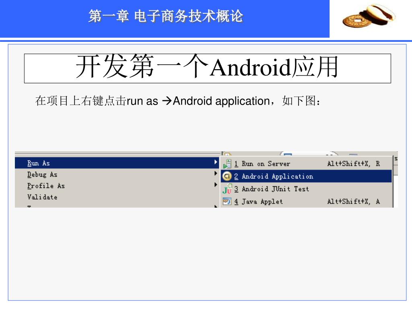Click the Alt+Shift+X, R shortcut text
412x309 pixels.
click(x=353, y=164)
